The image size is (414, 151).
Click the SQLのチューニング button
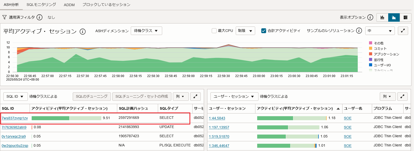92,96
